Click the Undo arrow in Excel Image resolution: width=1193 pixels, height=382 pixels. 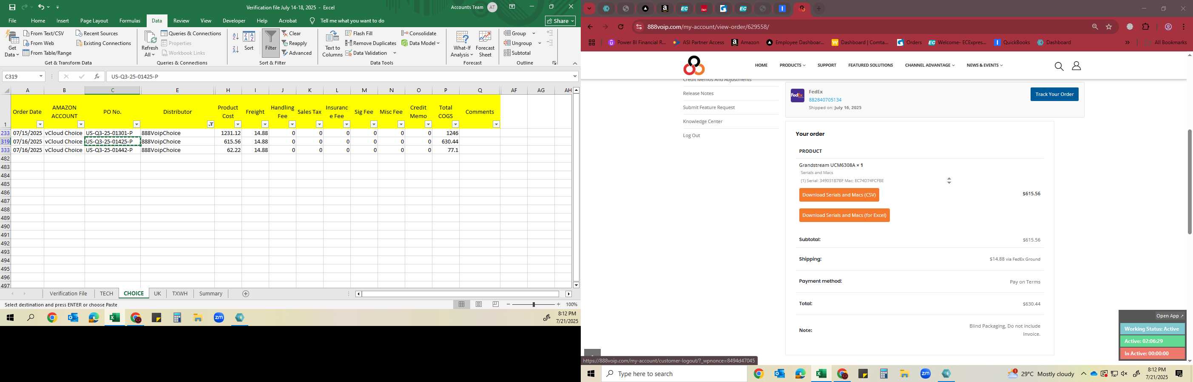pyautogui.click(x=41, y=7)
